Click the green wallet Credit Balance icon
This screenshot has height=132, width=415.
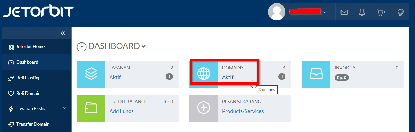coord(91,108)
